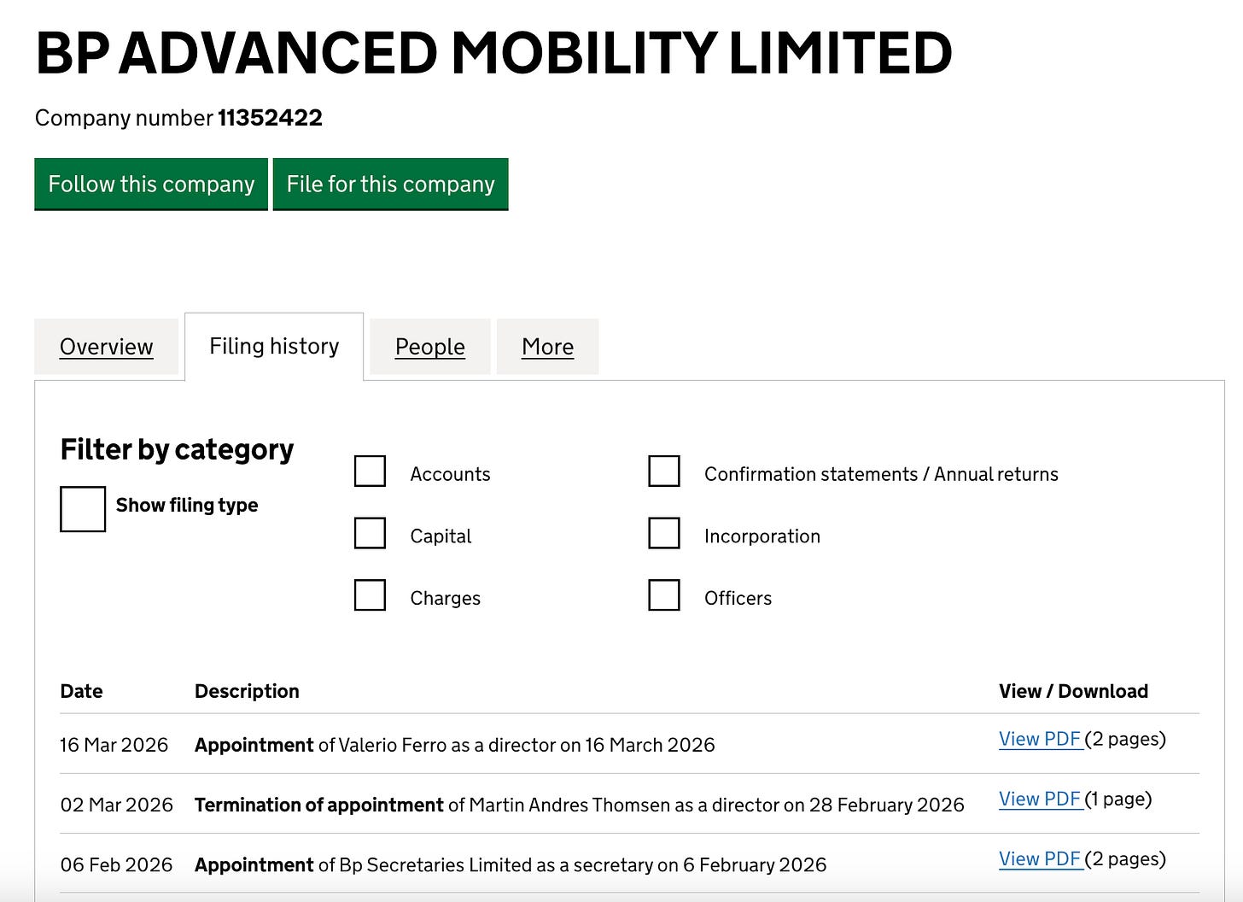The height and width of the screenshot is (902, 1243).
Task: Click the Show filing type label
Action: coord(187,505)
